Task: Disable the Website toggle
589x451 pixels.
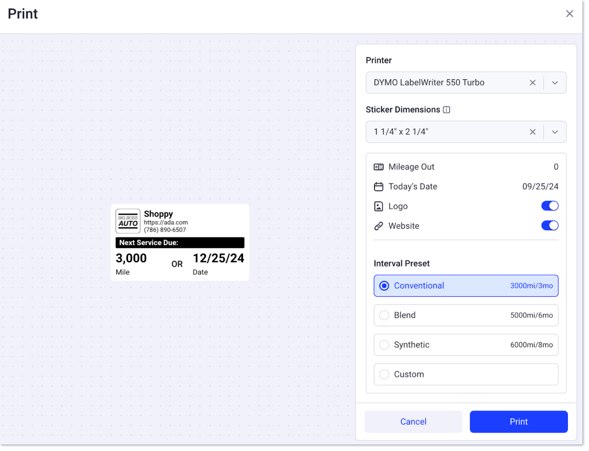Action: coord(550,225)
